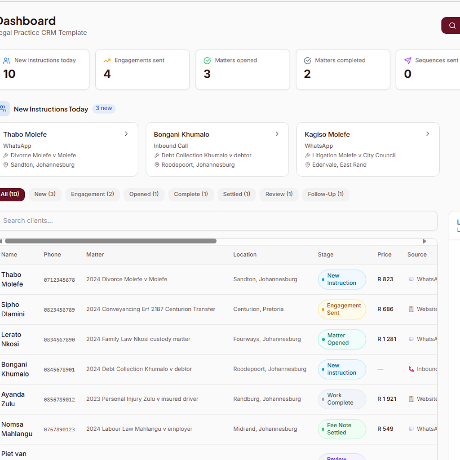460x460 pixels.
Task: Select the New (3) filter tab
Action: [x=45, y=195]
